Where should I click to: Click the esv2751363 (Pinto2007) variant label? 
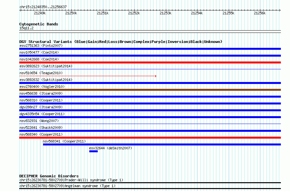tap(41, 46)
